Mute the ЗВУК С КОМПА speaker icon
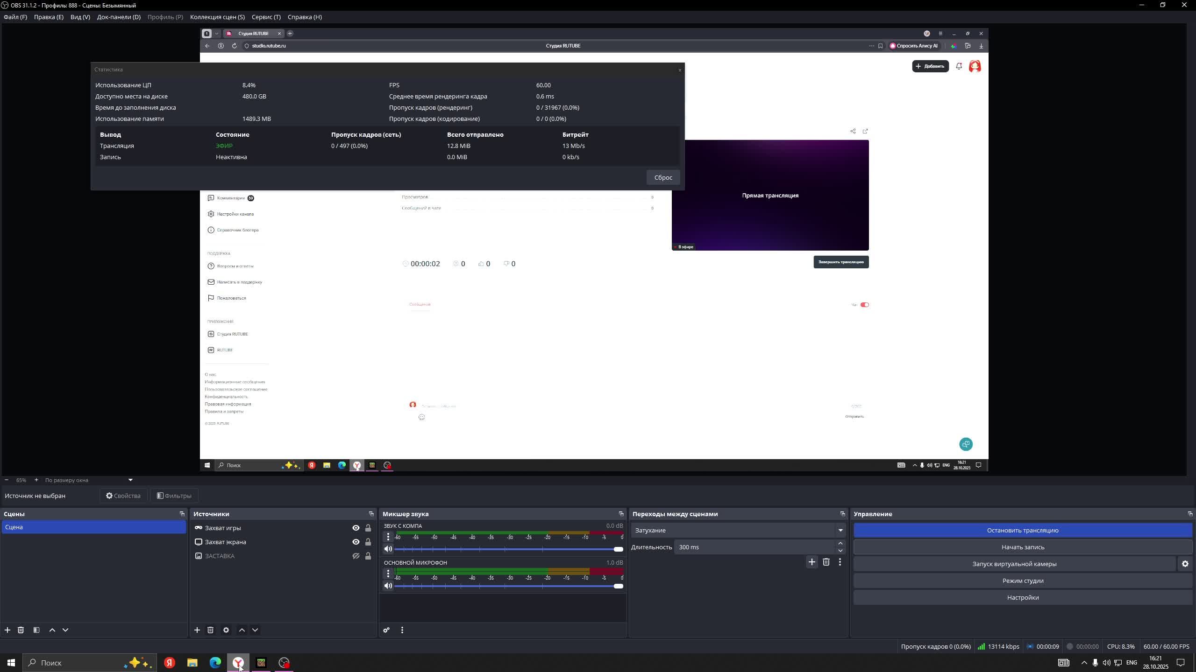Viewport: 1196px width, 672px height. click(388, 549)
